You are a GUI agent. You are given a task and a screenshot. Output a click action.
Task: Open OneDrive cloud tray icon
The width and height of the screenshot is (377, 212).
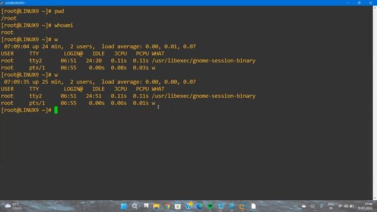304,206
